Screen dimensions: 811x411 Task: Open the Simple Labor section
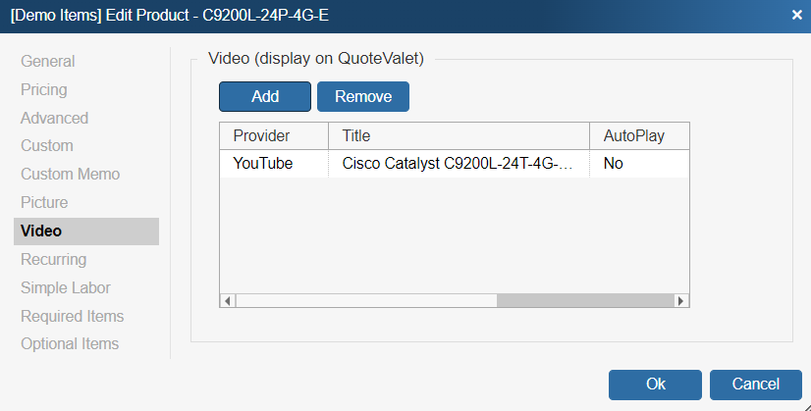point(65,288)
